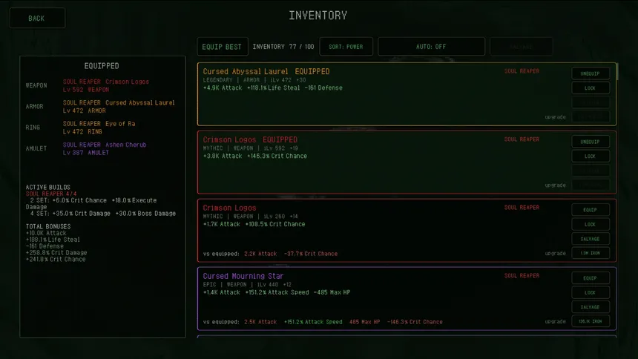The width and height of the screenshot is (638, 359).
Task: Lock the Cursed Mourning Star item
Action: click(590, 293)
